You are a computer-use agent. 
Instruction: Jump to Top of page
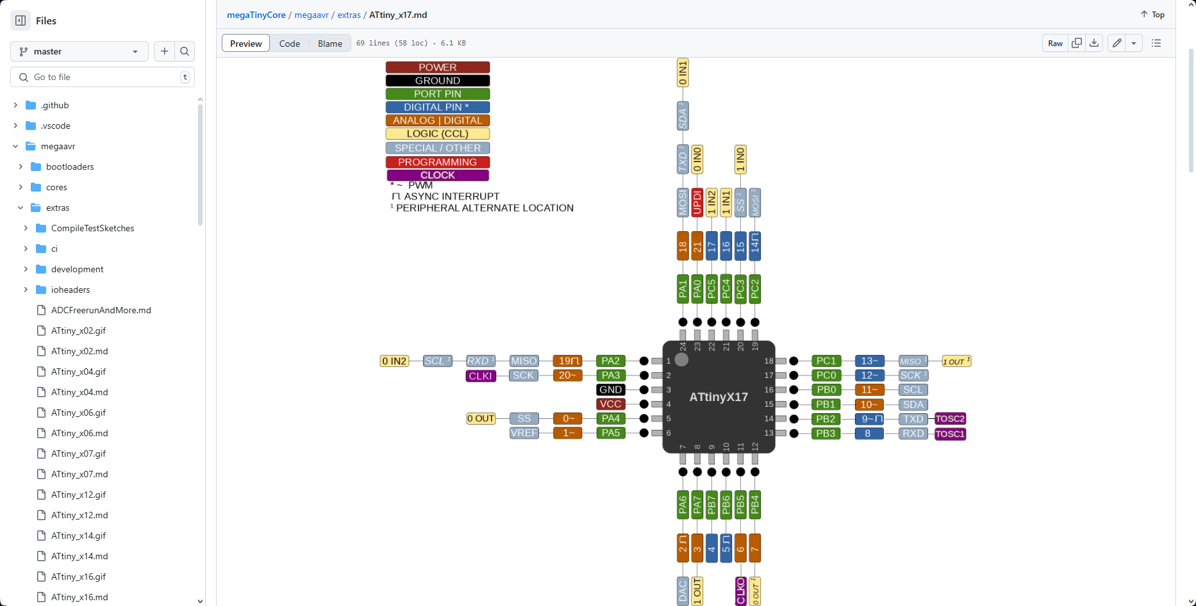tap(1152, 14)
